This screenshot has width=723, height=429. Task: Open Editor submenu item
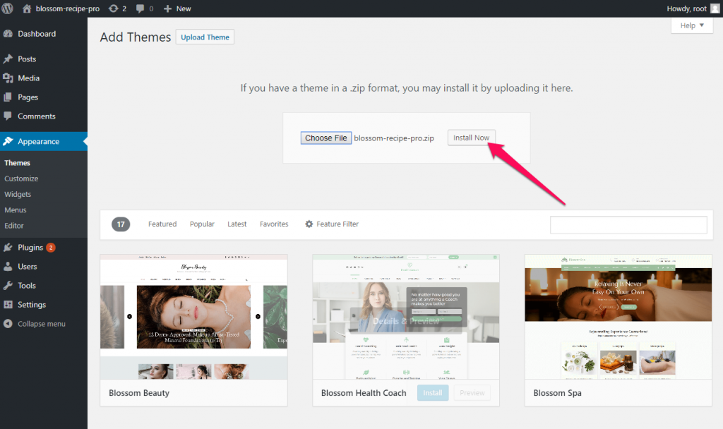click(x=14, y=226)
